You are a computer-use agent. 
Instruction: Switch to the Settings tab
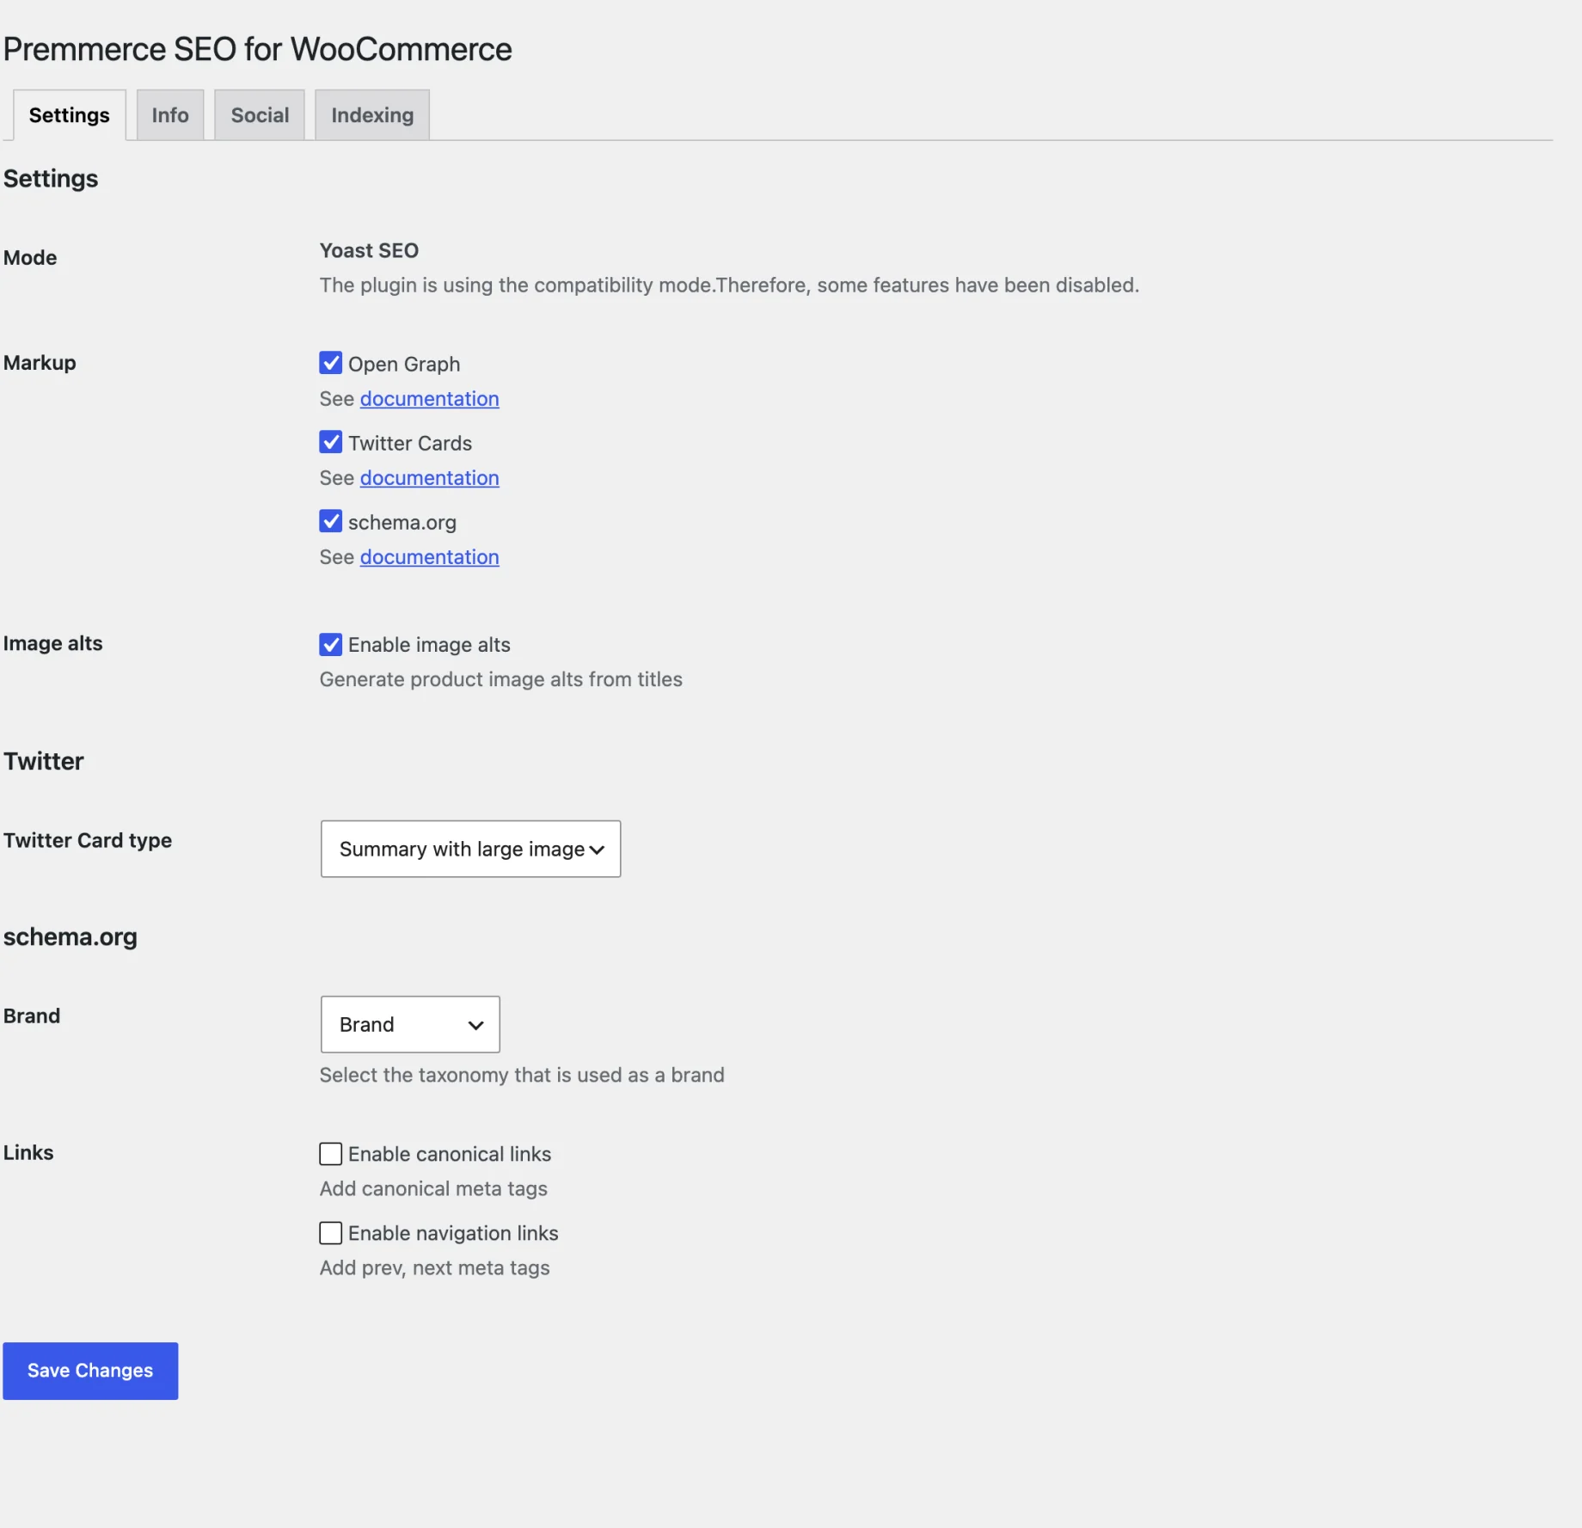[69, 115]
